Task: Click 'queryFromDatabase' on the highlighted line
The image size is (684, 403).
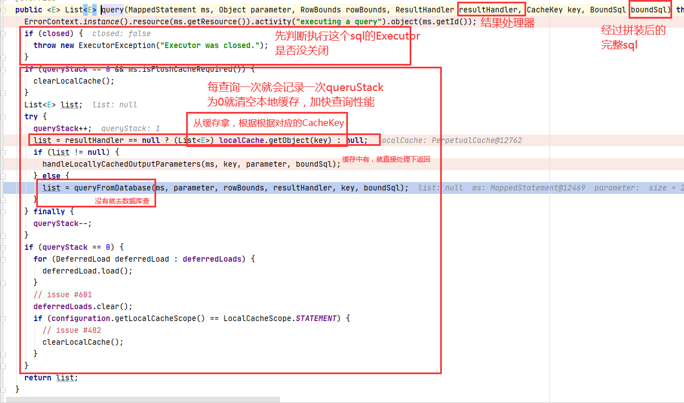Action: [x=113, y=188]
